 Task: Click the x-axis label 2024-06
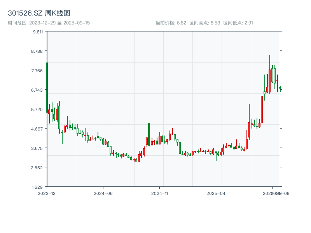pos(103,193)
